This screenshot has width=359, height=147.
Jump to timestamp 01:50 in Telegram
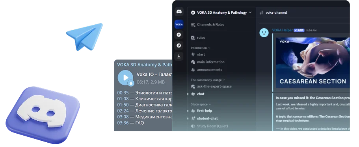[123, 105]
